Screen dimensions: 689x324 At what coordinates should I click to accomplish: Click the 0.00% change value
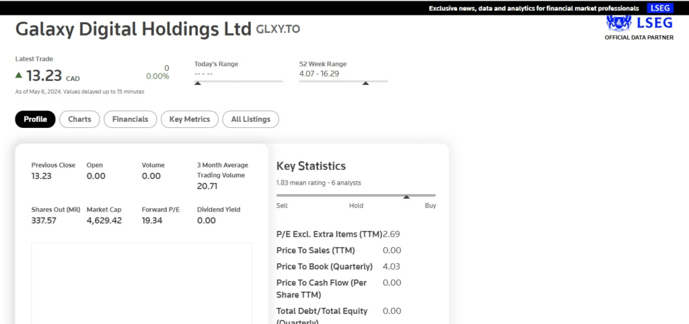[x=157, y=77]
